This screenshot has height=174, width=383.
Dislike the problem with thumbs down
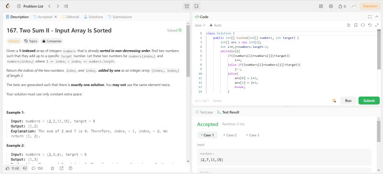tap(25, 168)
